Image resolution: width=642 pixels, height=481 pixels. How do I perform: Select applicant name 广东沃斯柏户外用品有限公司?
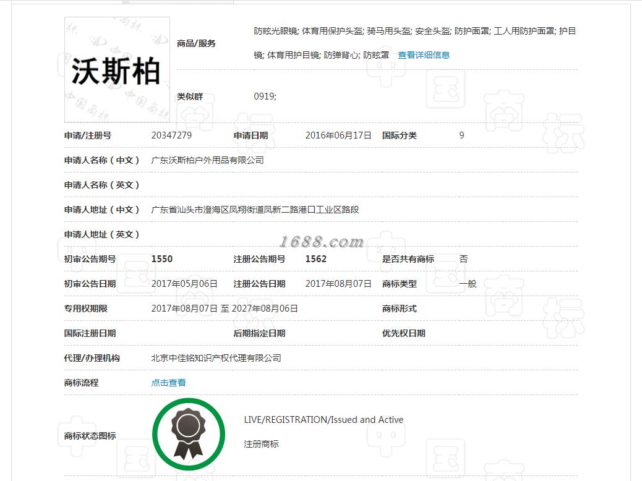207,160
